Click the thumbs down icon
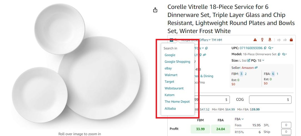The width and height of the screenshot is (301, 136). (x=279, y=40)
